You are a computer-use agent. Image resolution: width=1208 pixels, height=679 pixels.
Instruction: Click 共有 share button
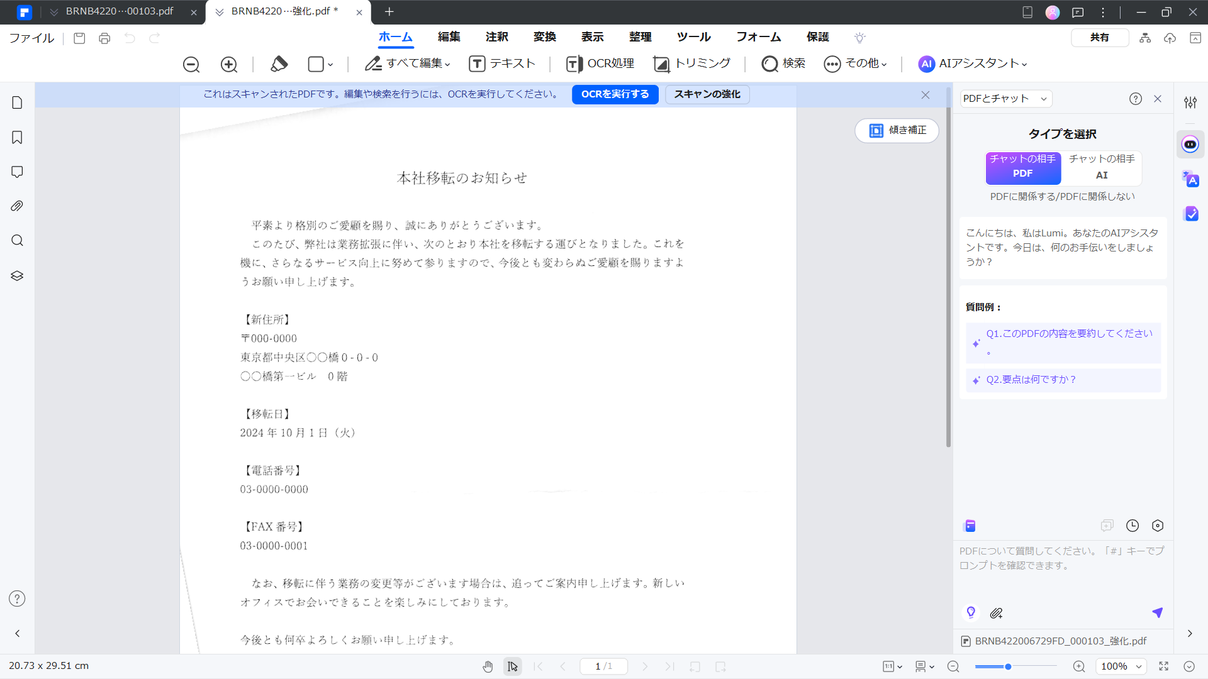(x=1100, y=38)
